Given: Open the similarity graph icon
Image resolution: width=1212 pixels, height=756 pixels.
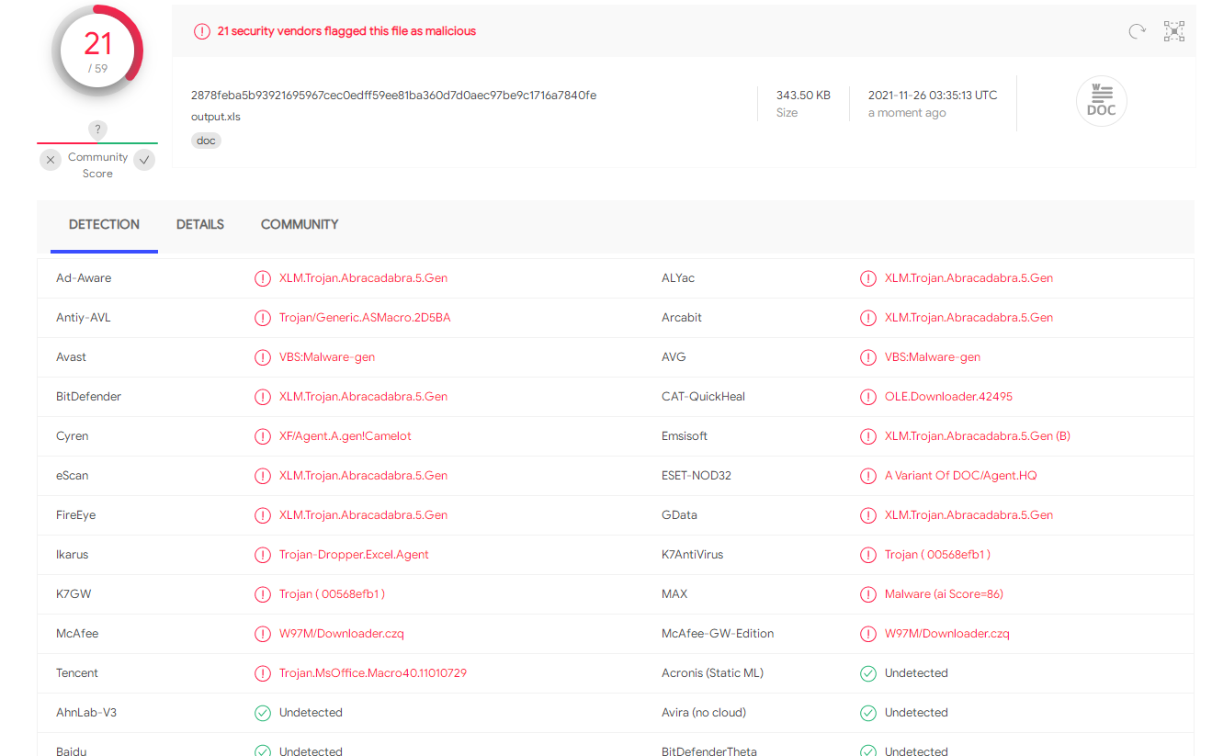Looking at the screenshot, I should coord(1174,31).
